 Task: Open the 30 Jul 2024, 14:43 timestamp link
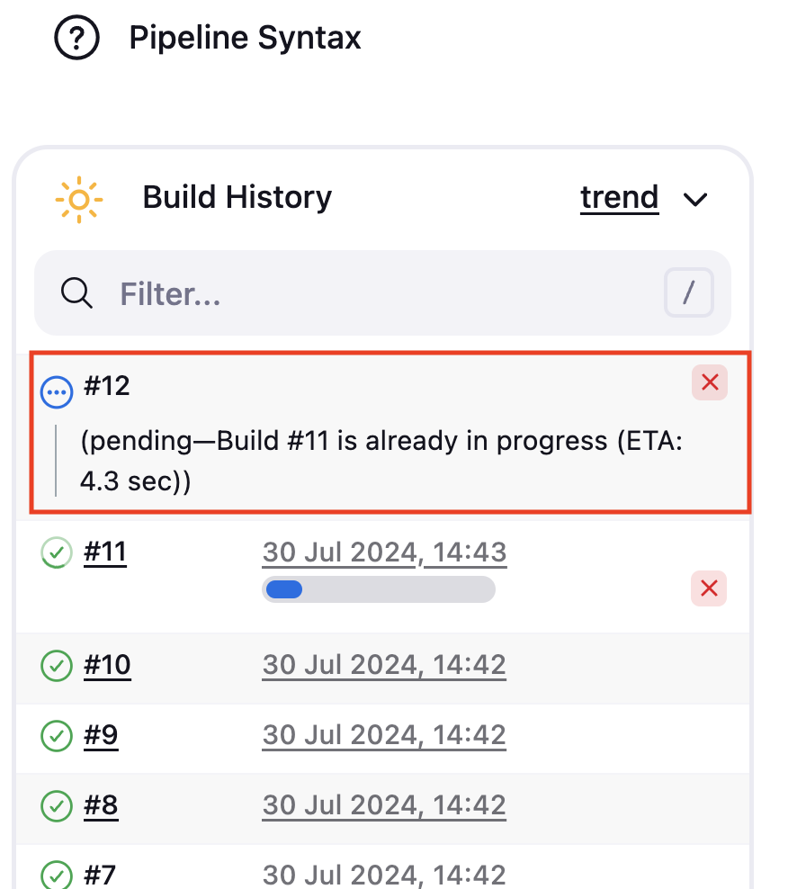[384, 552]
